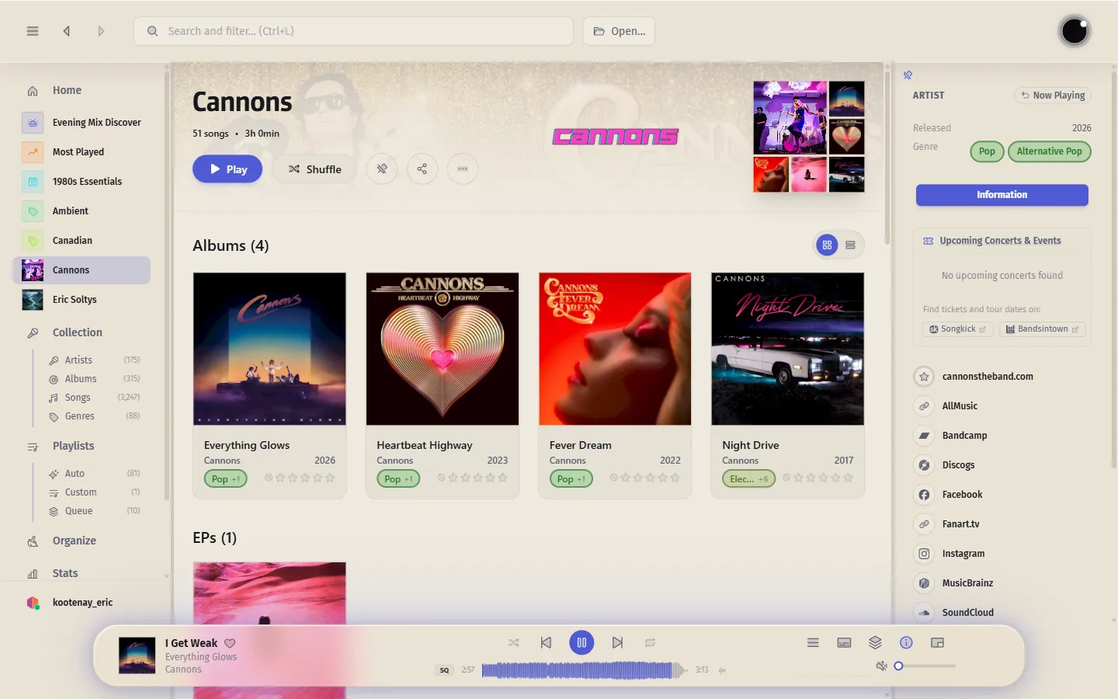Screen dimensions: 1118x699
Task: Open the layers icon in player bar
Action: 875,642
